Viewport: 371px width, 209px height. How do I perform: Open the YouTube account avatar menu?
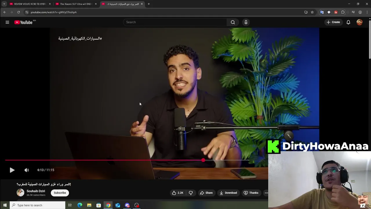tap(359, 22)
